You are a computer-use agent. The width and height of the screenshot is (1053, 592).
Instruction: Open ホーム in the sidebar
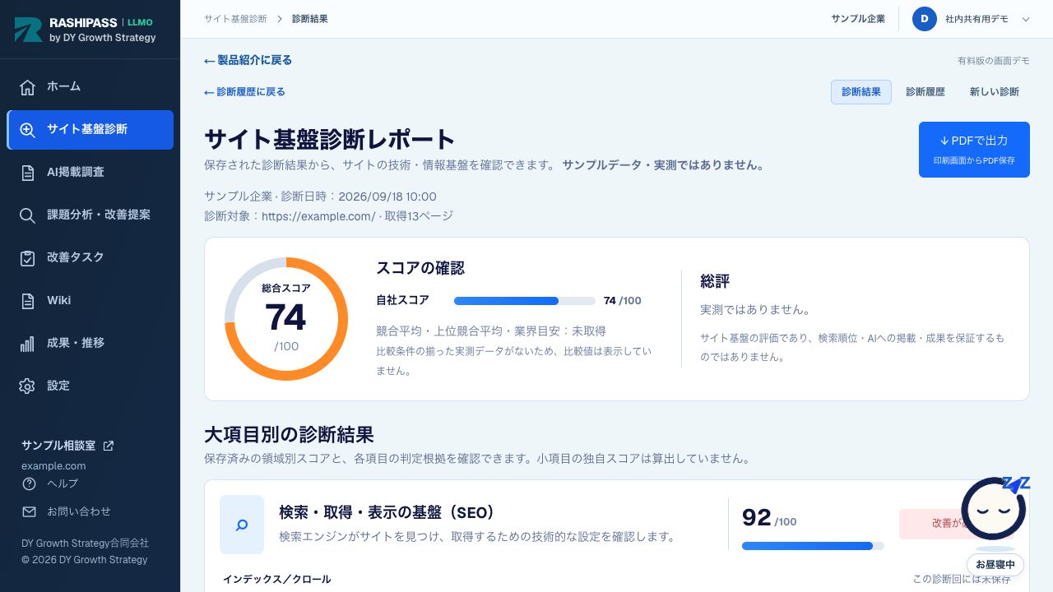pos(90,87)
